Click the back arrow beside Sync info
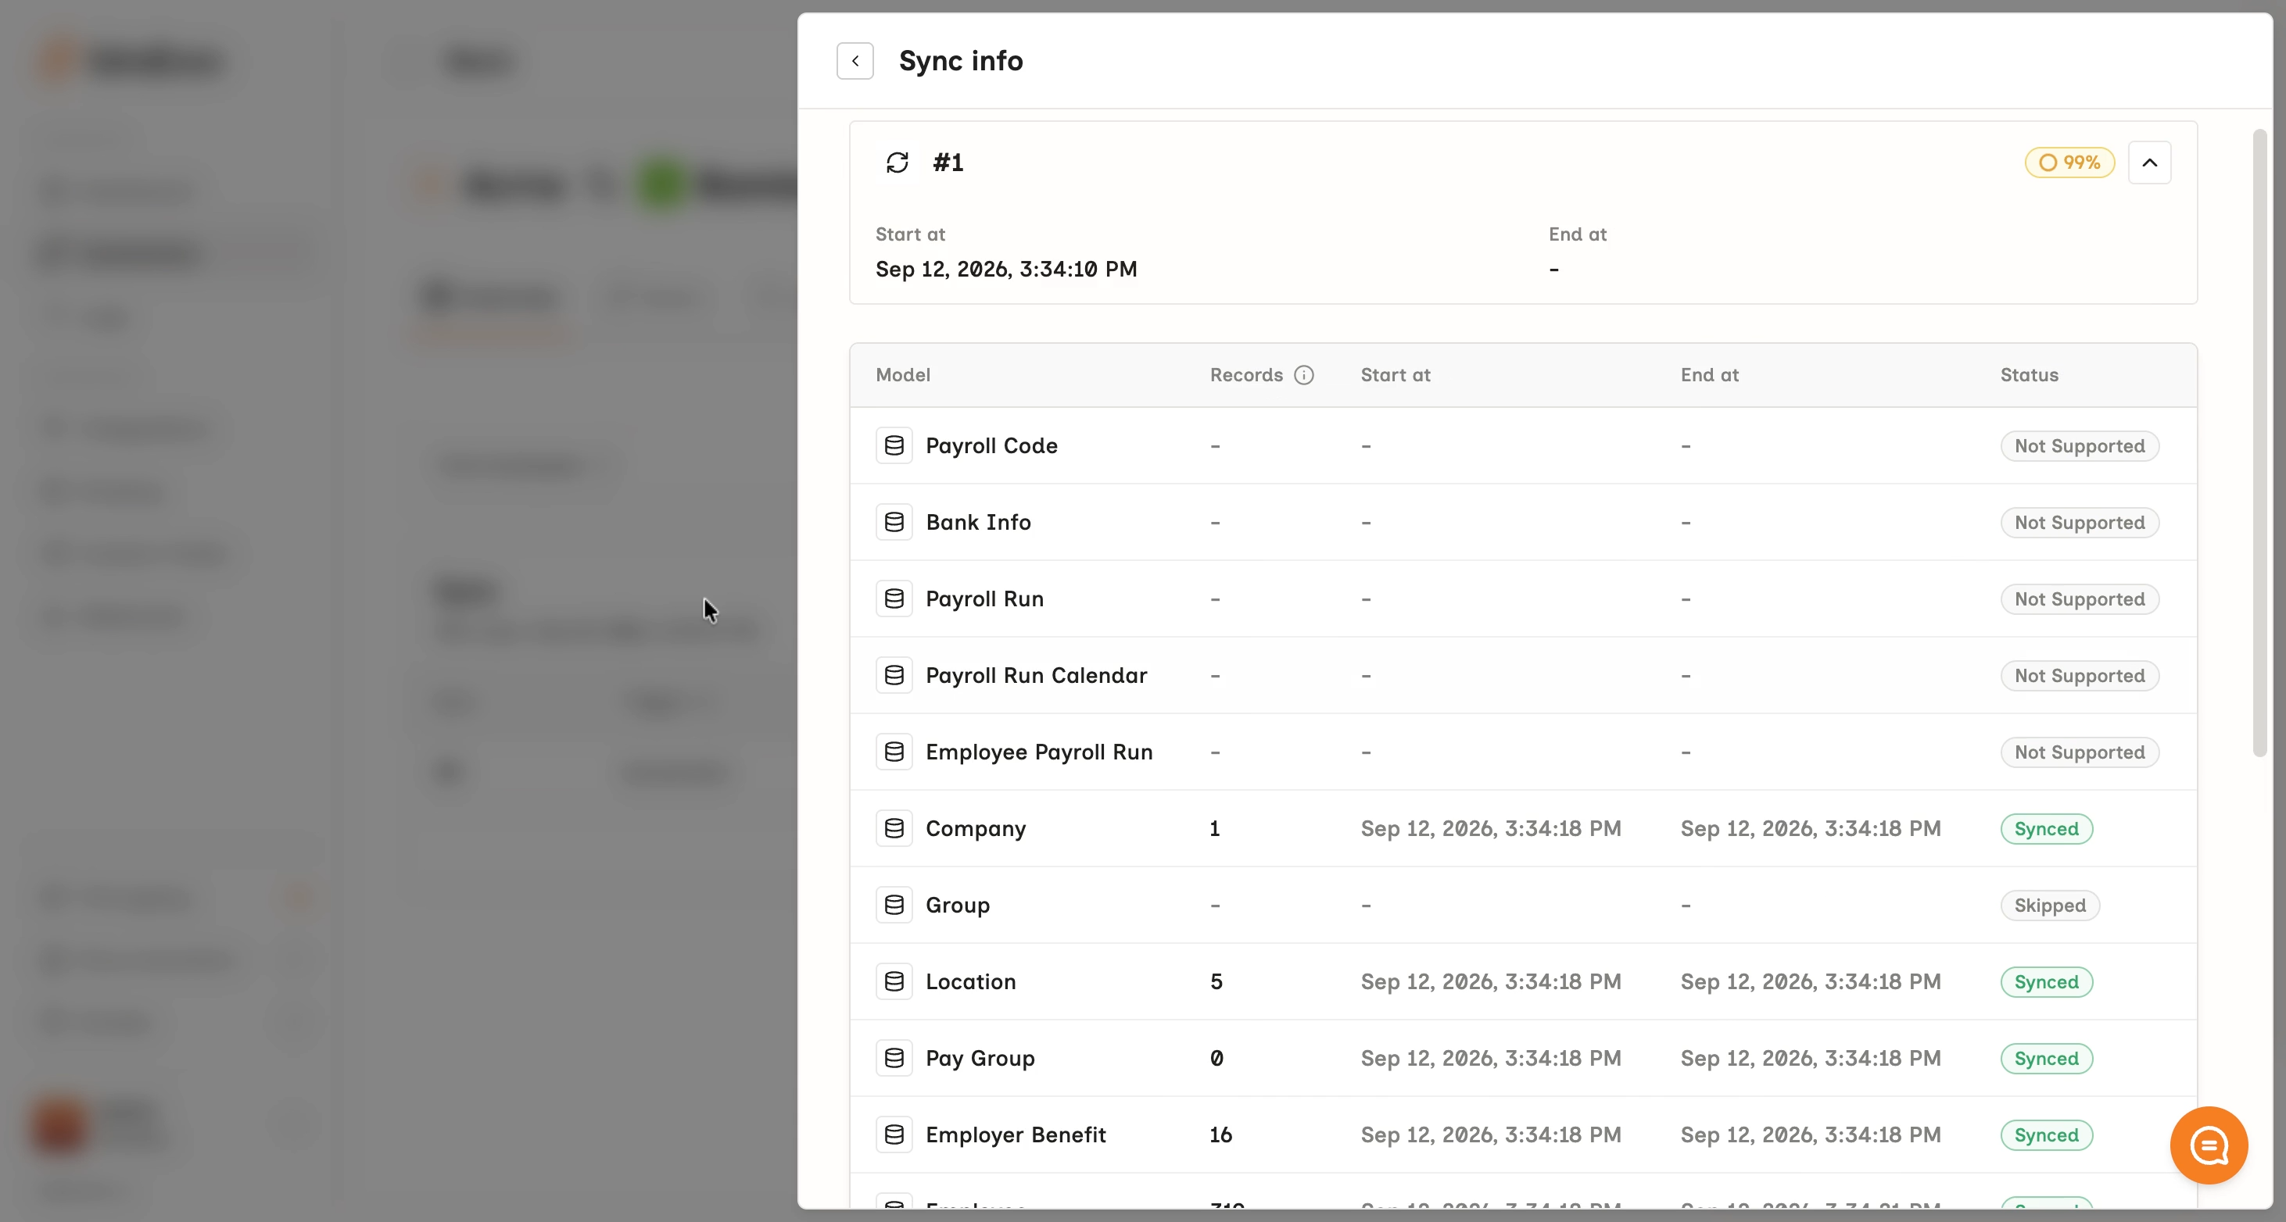The image size is (2286, 1222). coord(855,61)
